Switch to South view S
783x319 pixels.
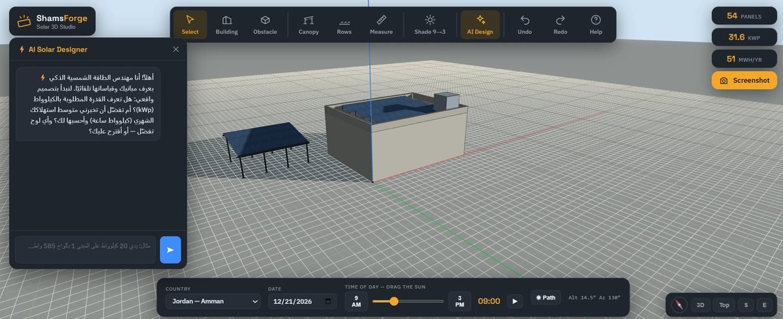click(x=746, y=305)
